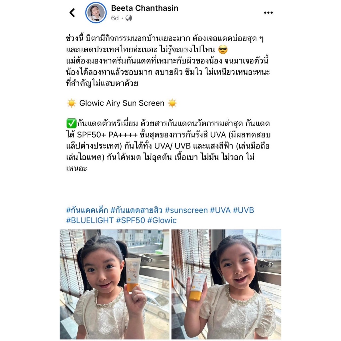Follow the #sunscreen hashtag link
Viewport: 341px width, 341px height.
[x=186, y=210]
